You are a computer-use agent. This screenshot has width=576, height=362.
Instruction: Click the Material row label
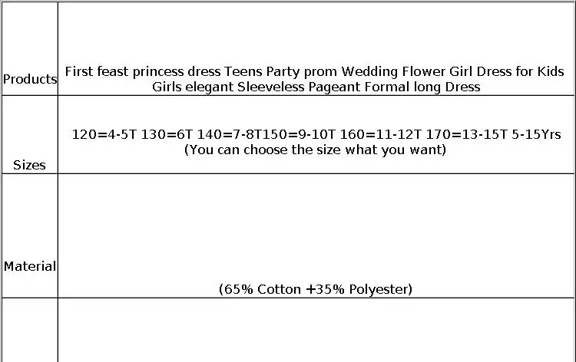tap(29, 266)
